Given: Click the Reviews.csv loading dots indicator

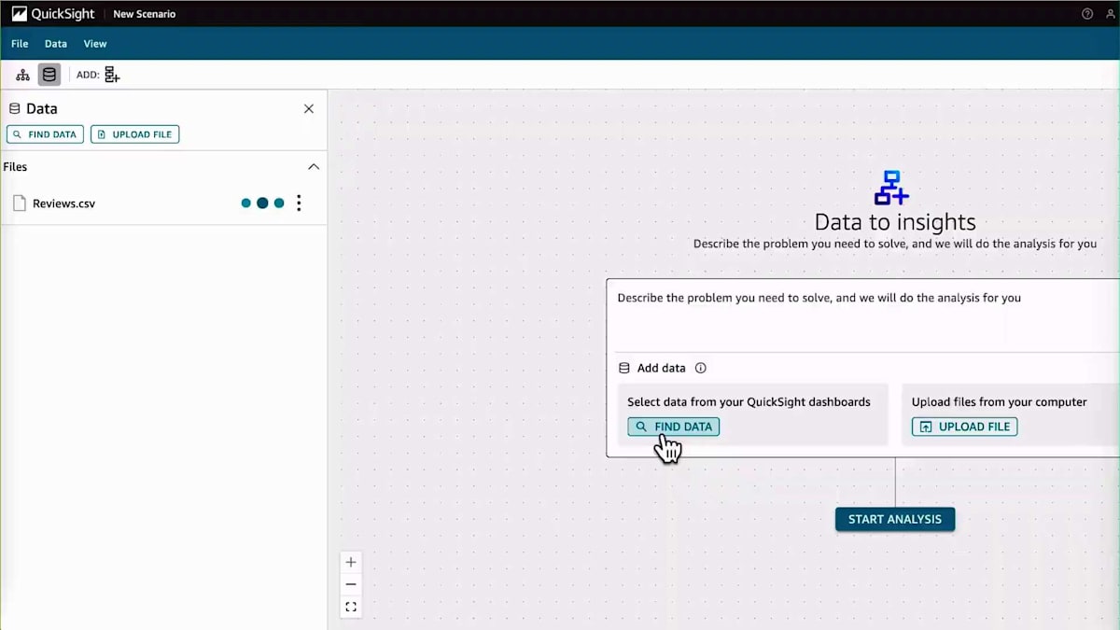Looking at the screenshot, I should click(x=262, y=203).
